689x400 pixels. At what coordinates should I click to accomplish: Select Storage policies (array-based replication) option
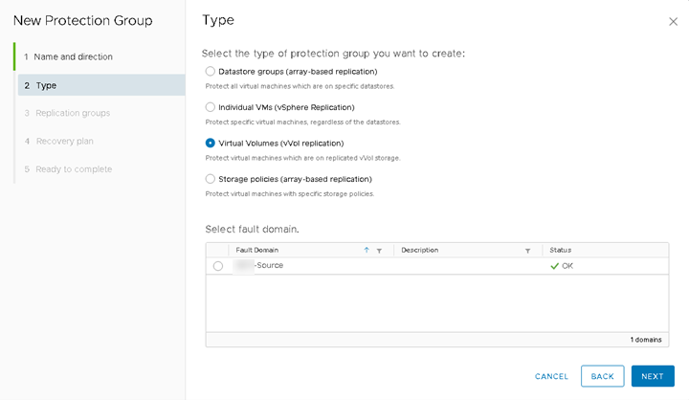[x=210, y=179]
